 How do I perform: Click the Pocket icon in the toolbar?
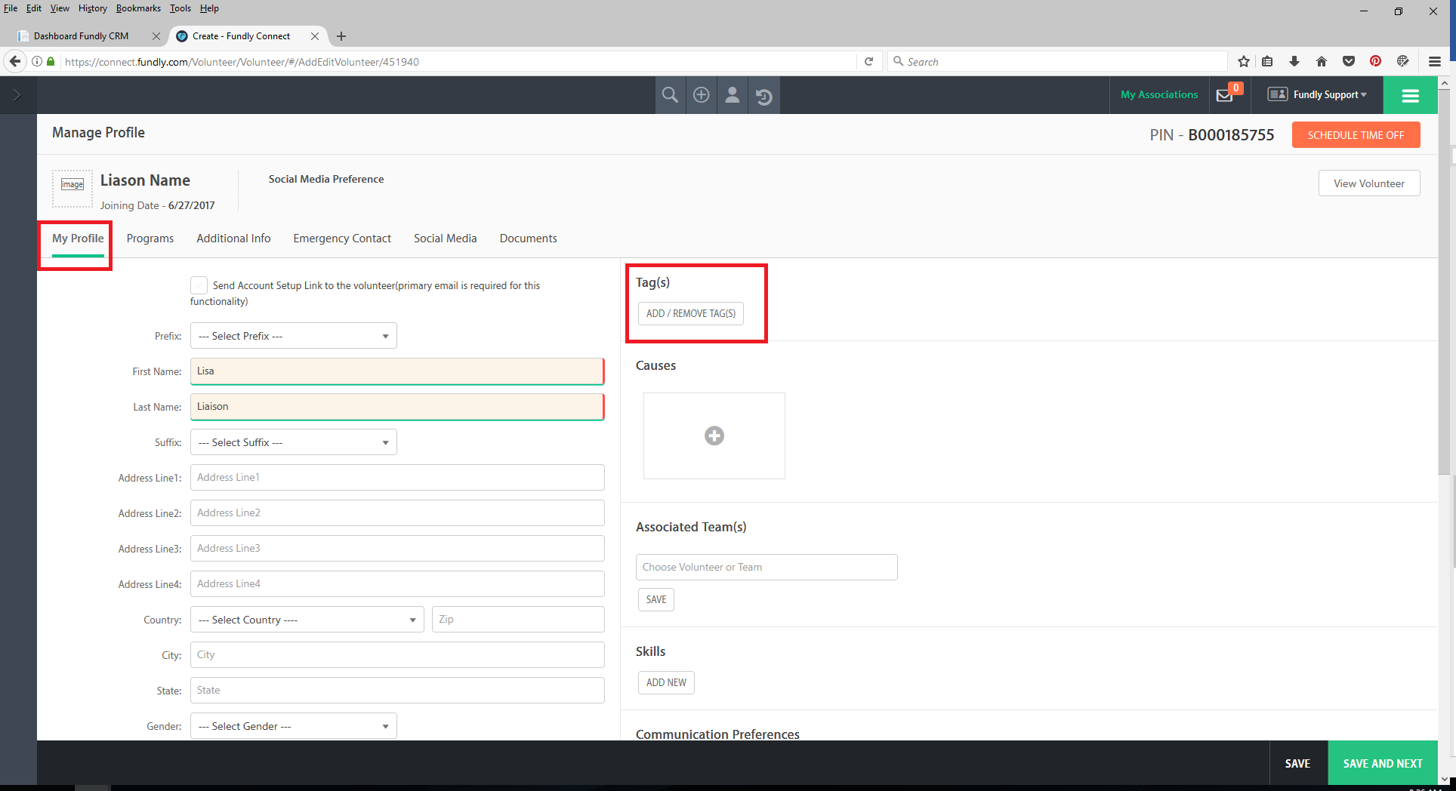click(1349, 62)
